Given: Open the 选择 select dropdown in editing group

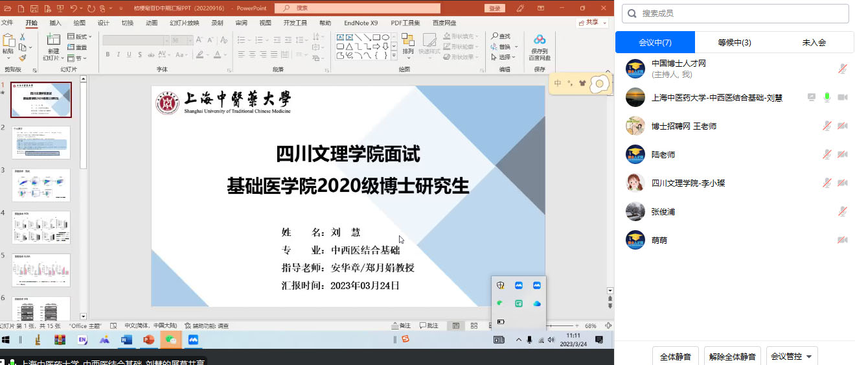Looking at the screenshot, I should point(503,57).
